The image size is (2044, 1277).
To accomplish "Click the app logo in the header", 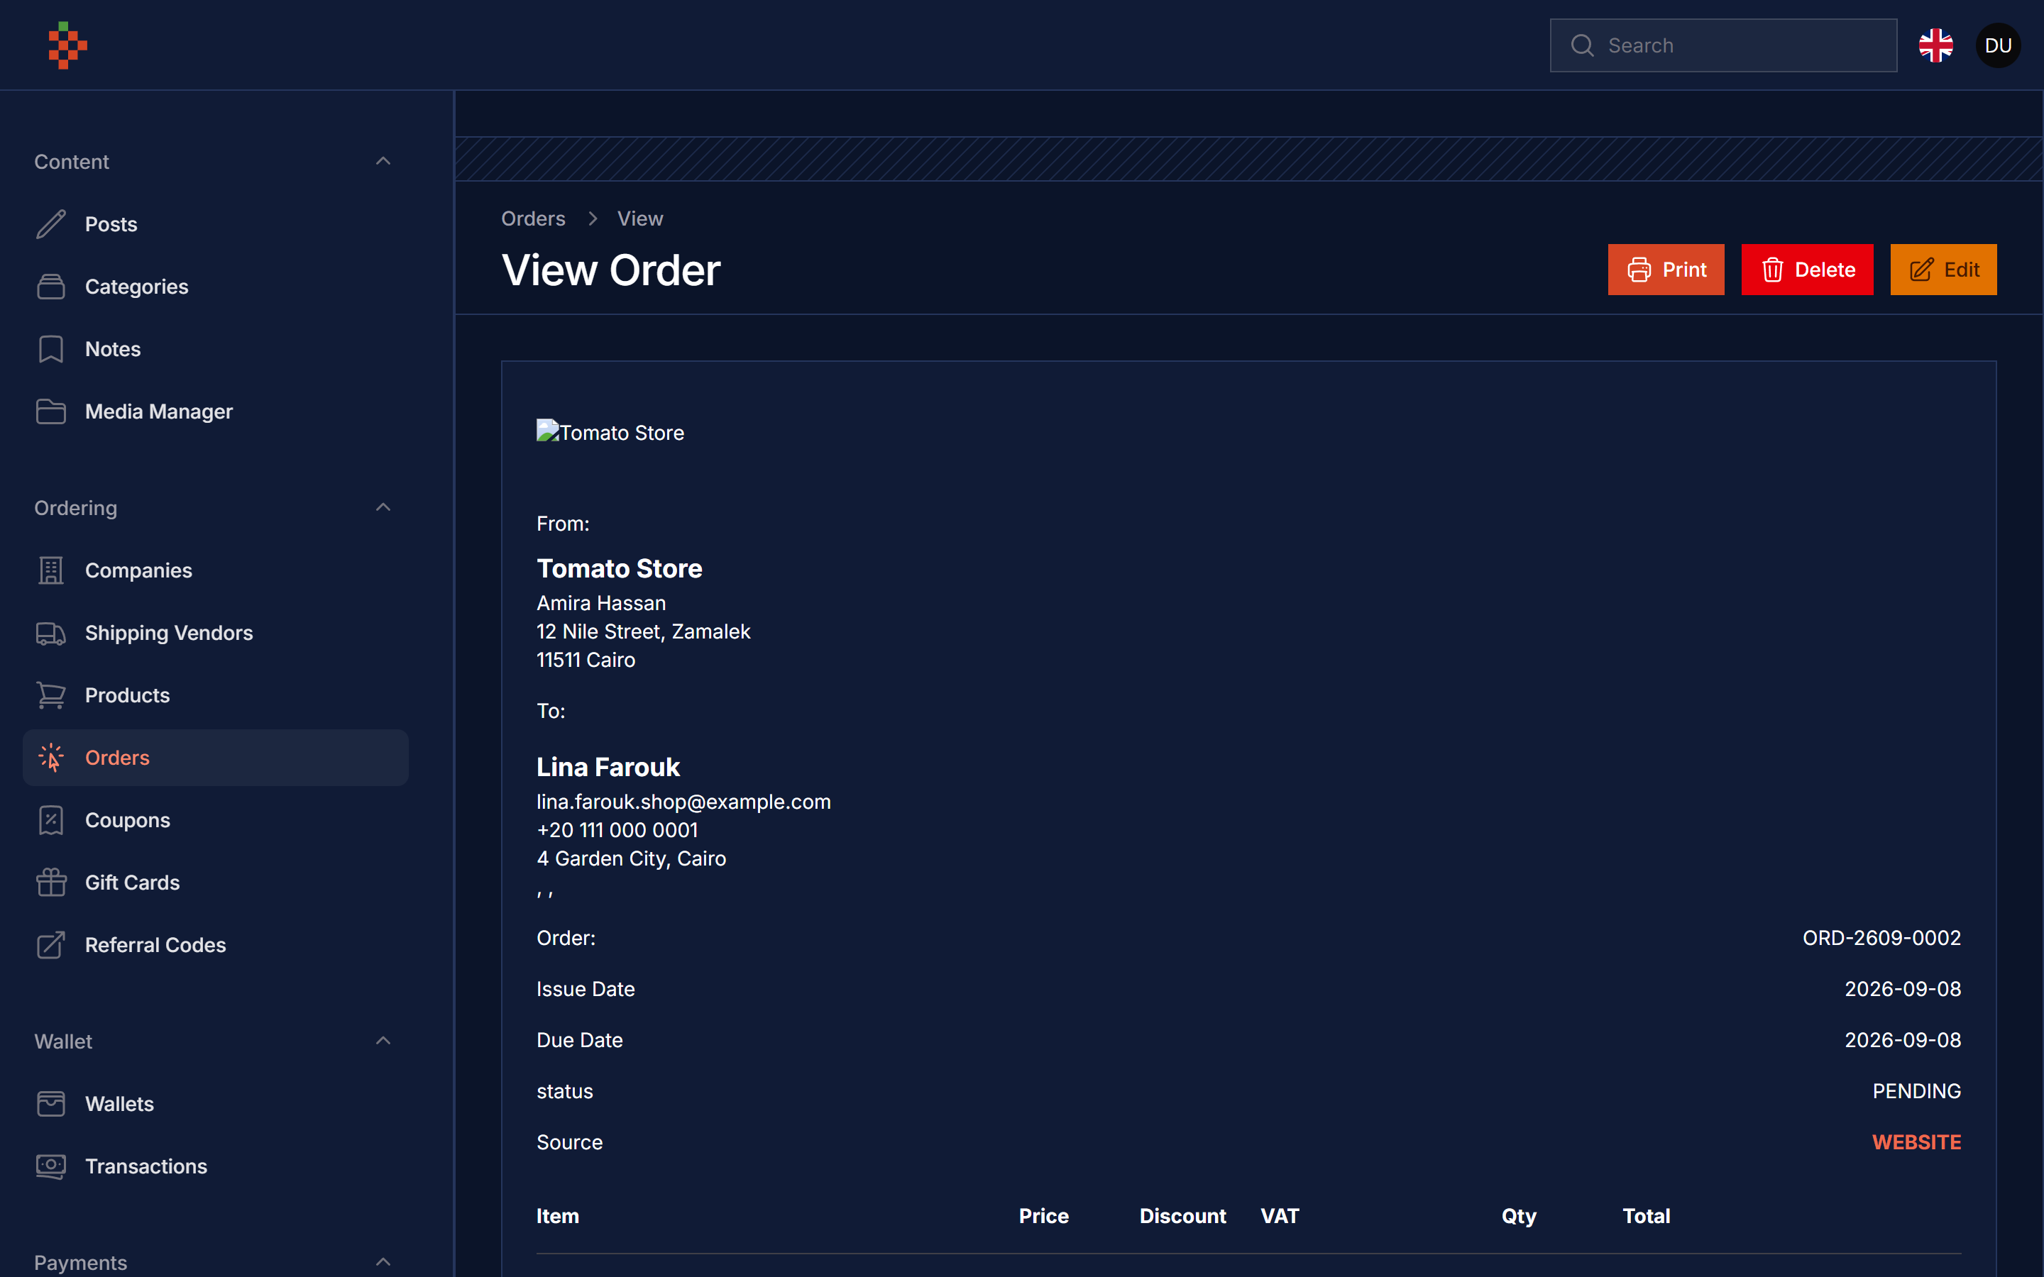I will [67, 45].
